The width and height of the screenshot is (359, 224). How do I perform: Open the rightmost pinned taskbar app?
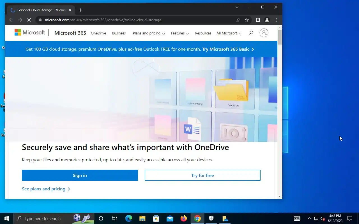click(225, 218)
